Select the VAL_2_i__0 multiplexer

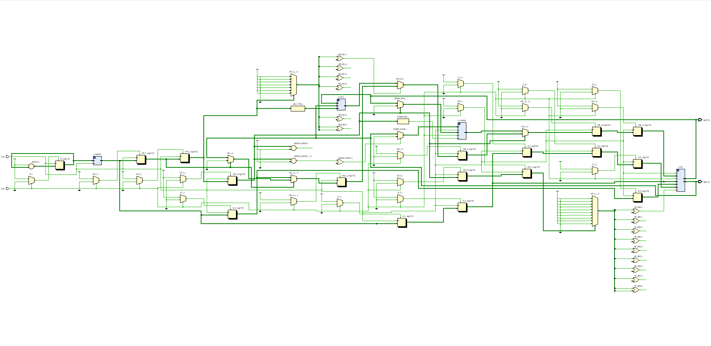click(x=294, y=179)
